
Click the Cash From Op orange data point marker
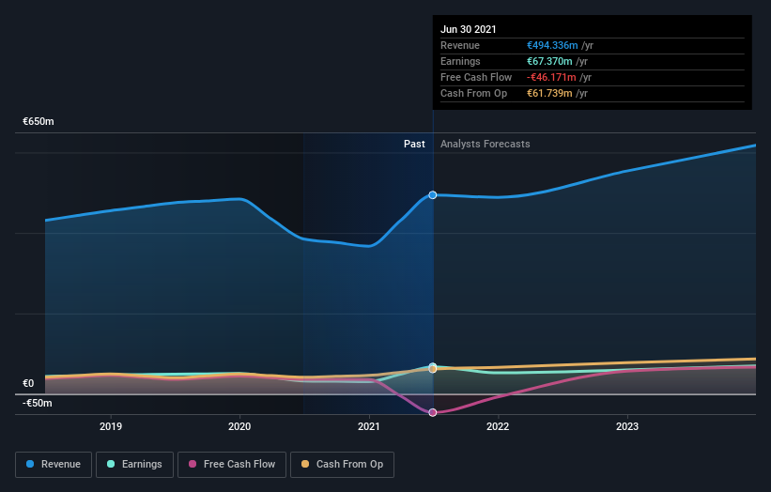[x=433, y=369]
